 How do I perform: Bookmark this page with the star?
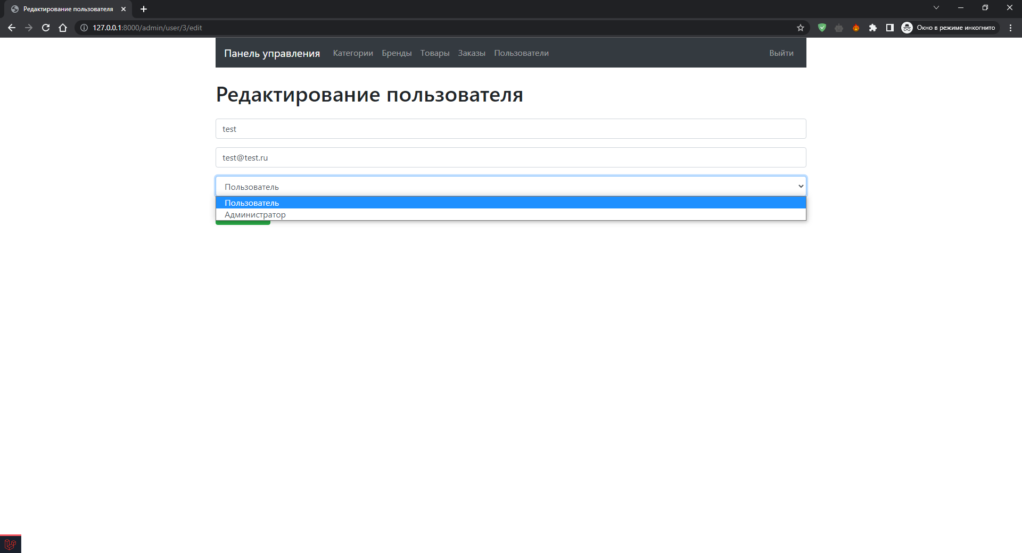click(800, 28)
